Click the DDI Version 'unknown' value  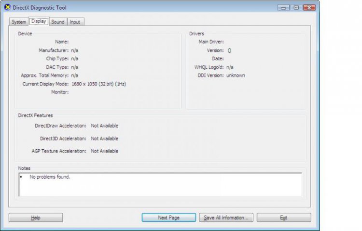236,75
